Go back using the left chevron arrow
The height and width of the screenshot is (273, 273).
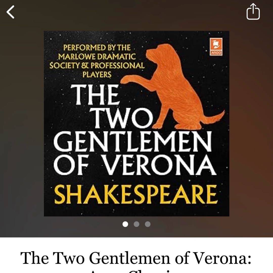(10, 12)
